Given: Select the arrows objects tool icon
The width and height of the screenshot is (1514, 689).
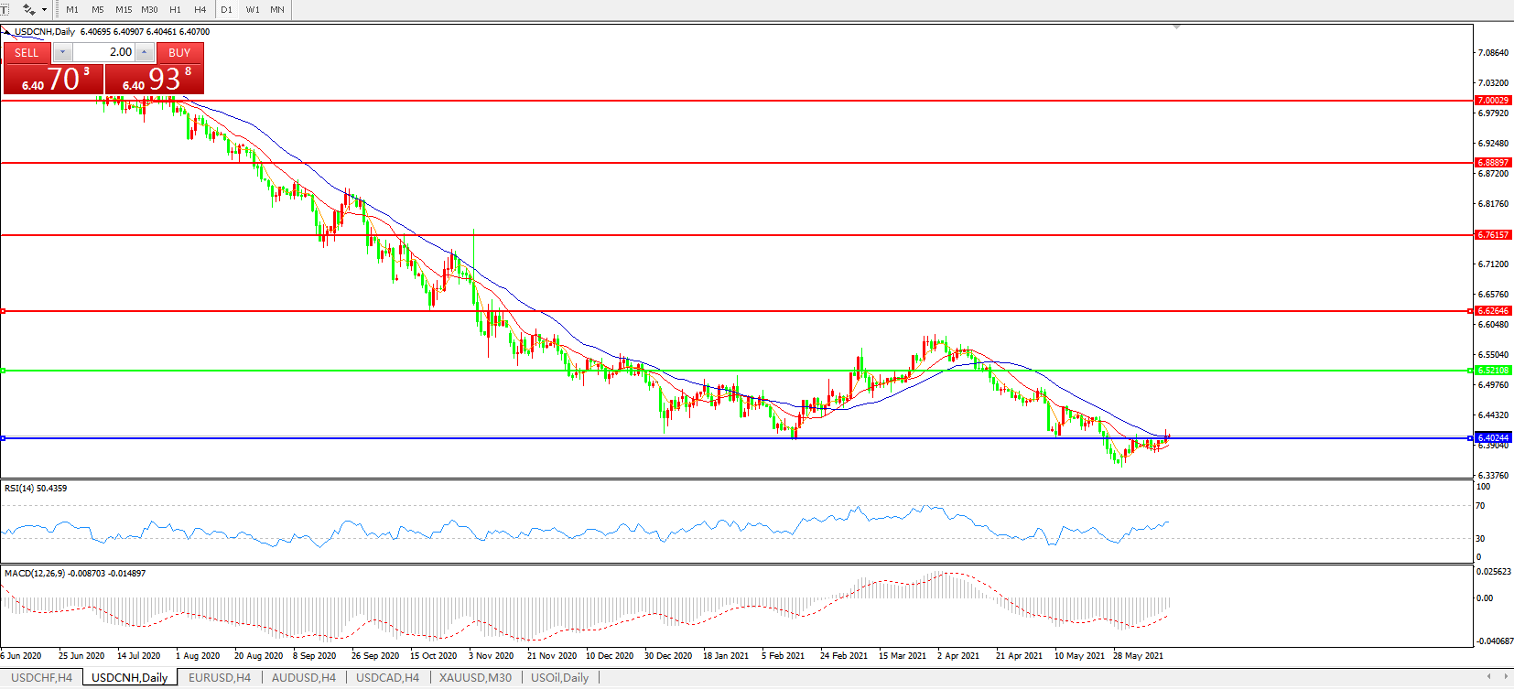Looking at the screenshot, I should tap(29, 9).
